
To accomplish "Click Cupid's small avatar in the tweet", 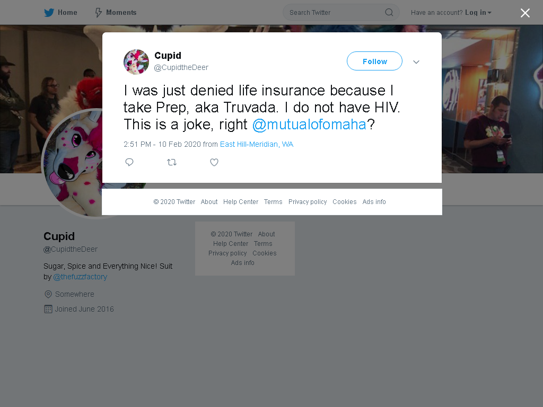I will (x=136, y=62).
